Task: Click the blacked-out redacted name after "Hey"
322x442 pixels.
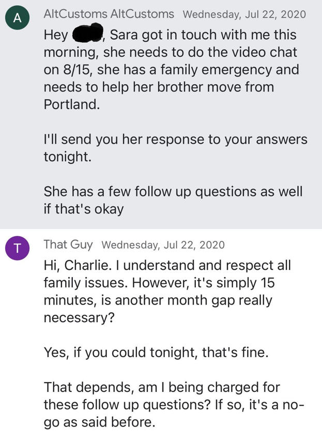Action: pyautogui.click(x=88, y=34)
